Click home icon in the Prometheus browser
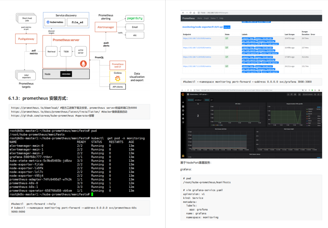This screenshot has height=228, width=328. tap(194, 13)
